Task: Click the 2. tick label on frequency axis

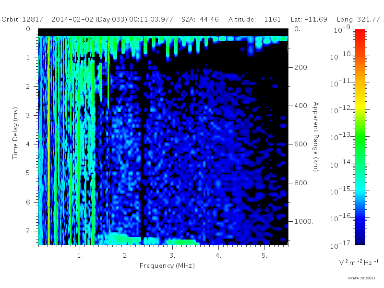Action: point(126,255)
